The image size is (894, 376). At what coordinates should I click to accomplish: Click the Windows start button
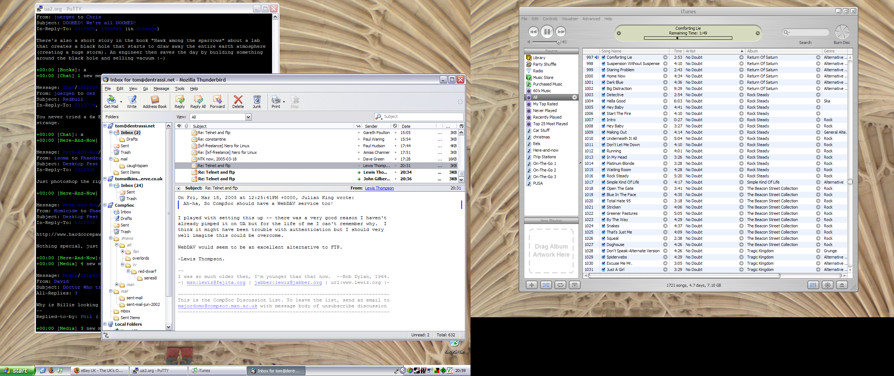18,370
